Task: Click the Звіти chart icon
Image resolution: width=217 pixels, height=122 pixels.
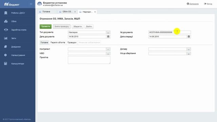Action: (x=6, y=38)
